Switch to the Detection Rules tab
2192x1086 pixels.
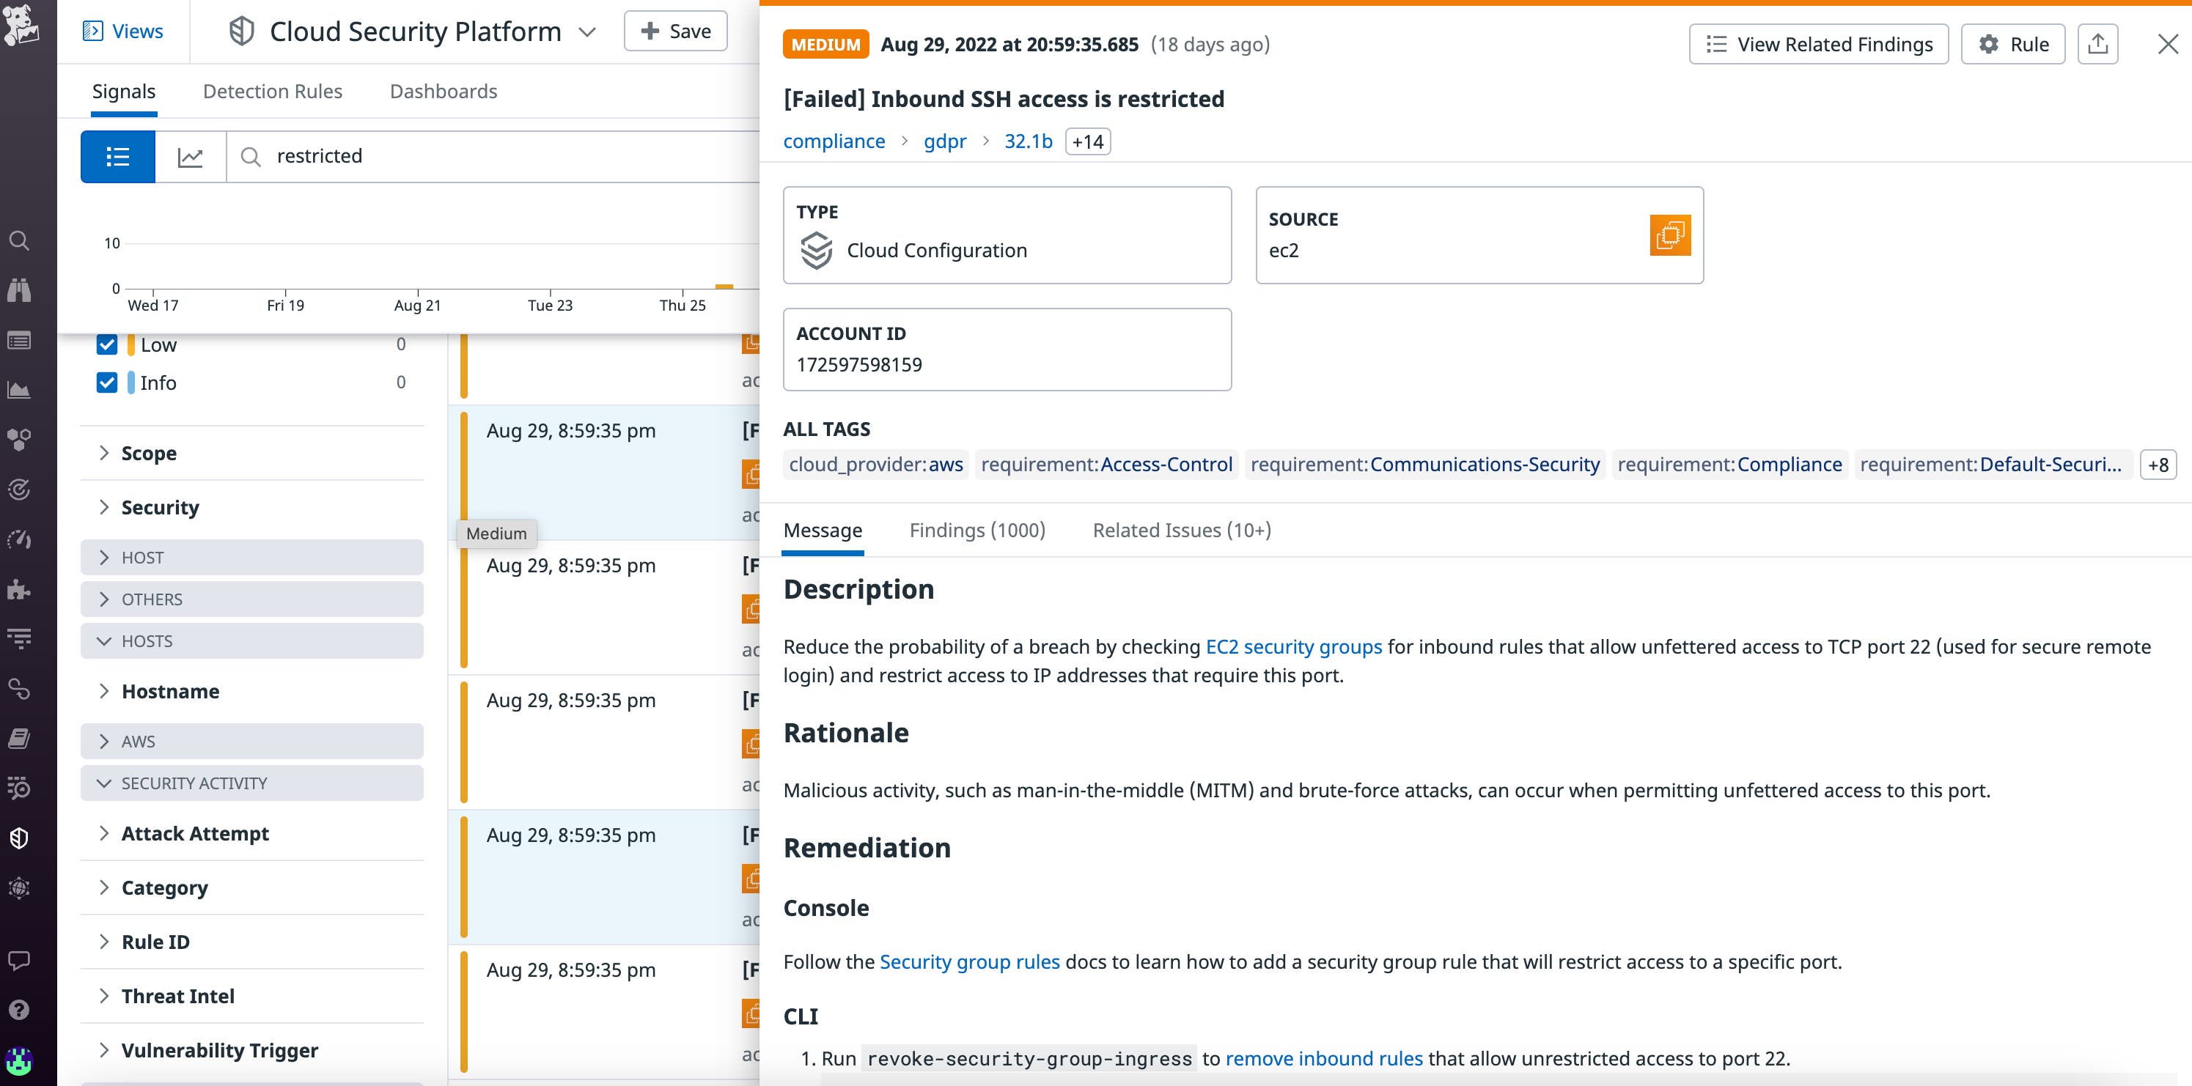(x=272, y=91)
